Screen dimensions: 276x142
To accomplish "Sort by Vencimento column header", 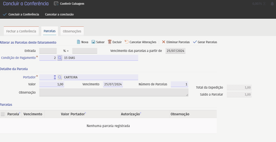I will coord(33,114).
